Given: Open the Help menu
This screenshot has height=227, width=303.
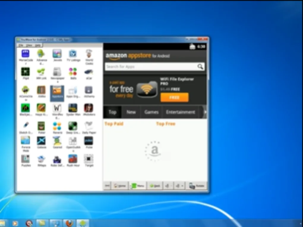Looking at the screenshot, I should tap(38, 45).
